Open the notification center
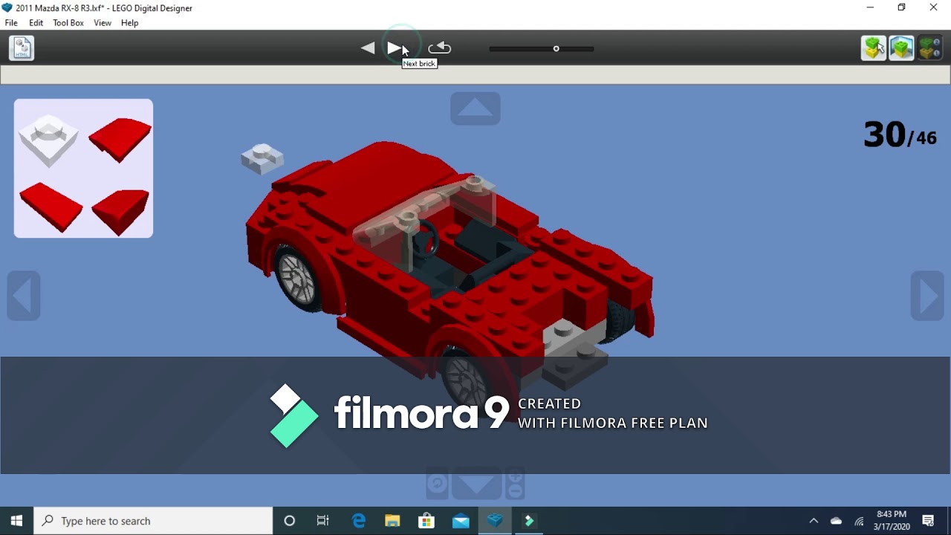Viewport: 951px width, 535px height. pos(928,521)
